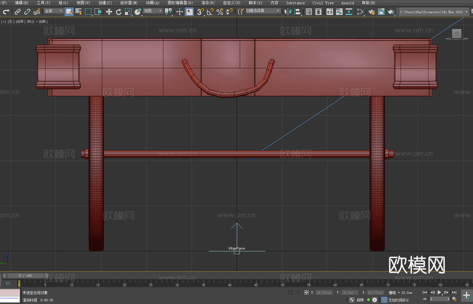Image resolution: width=473 pixels, height=304 pixels.
Task: Click the pink color swatch at bottom-left
Action: click(x=10, y=292)
